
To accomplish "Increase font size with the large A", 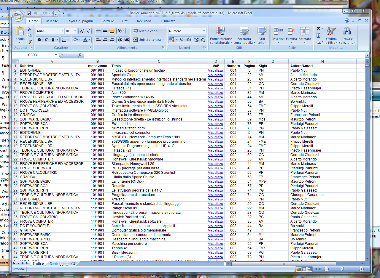I will [x=82, y=31].
